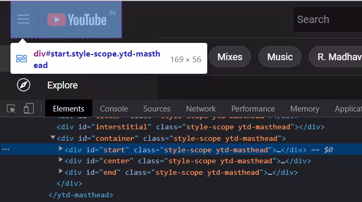Image resolution: width=362 pixels, height=202 pixels.
Task: Expand the div id="start" node
Action: [61, 149]
